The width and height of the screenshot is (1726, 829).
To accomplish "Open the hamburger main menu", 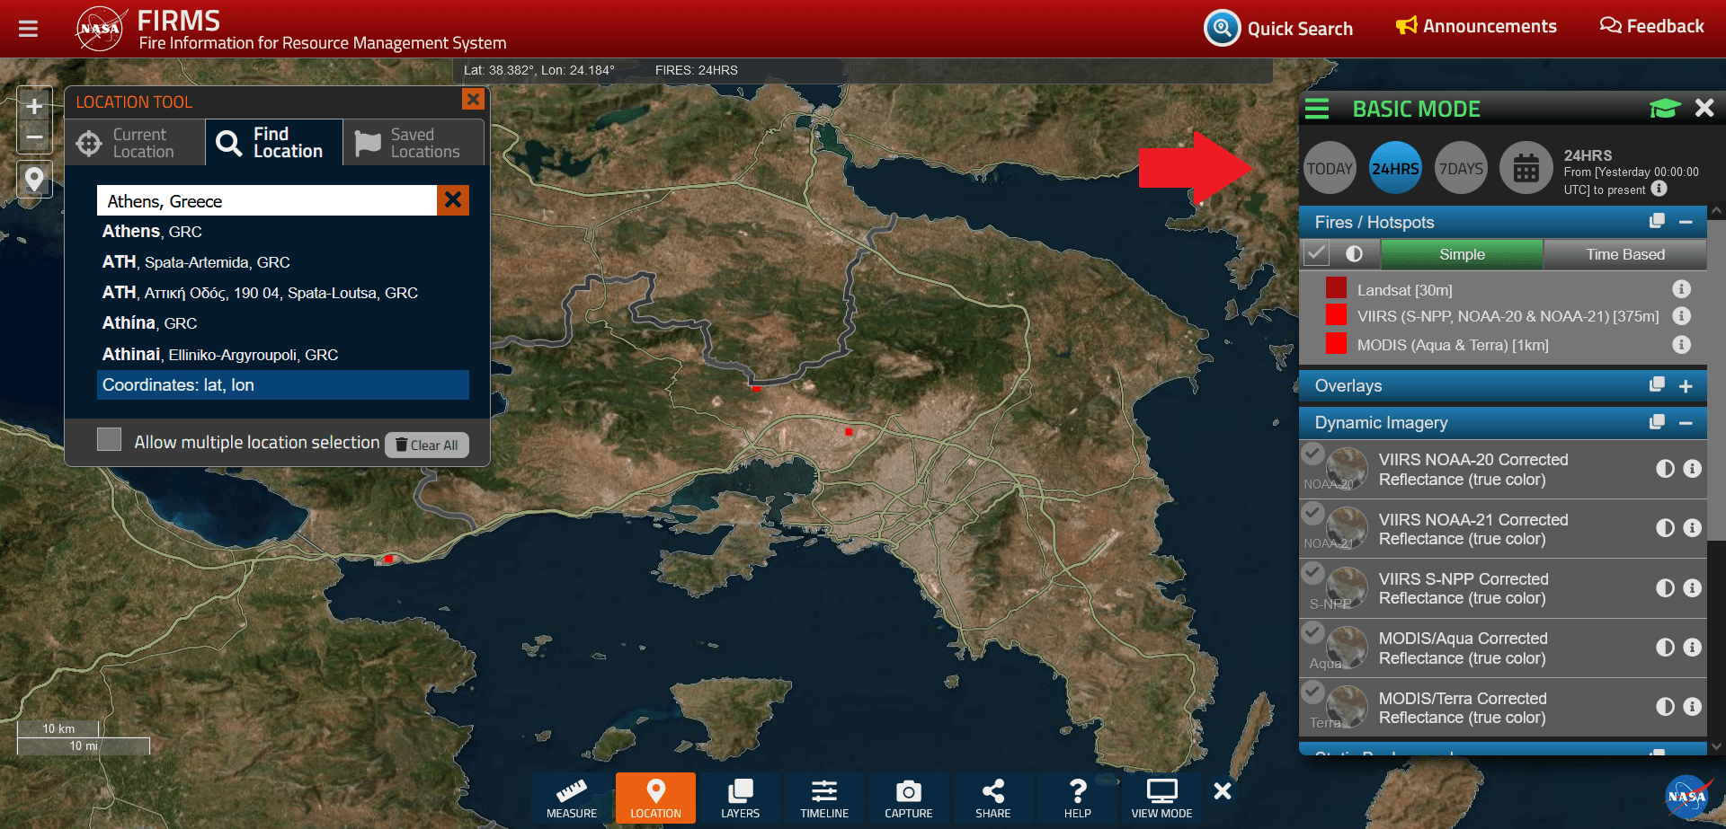I will point(29,29).
